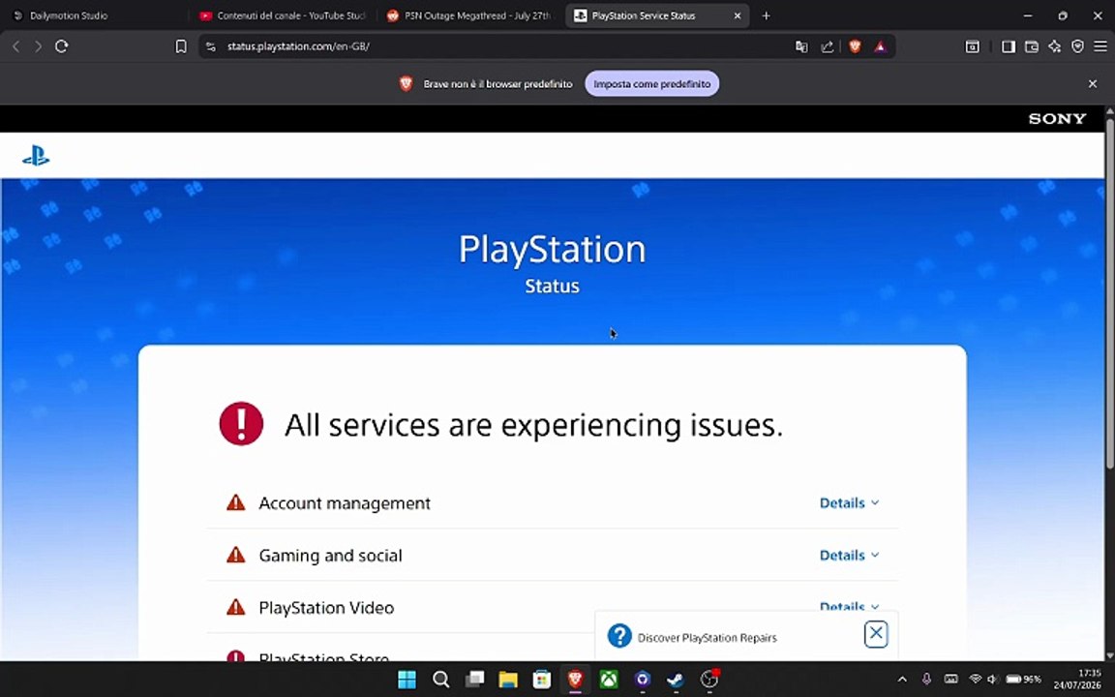
Task: Open Leo AI sparkle icon in toolbar
Action: coord(1055,46)
